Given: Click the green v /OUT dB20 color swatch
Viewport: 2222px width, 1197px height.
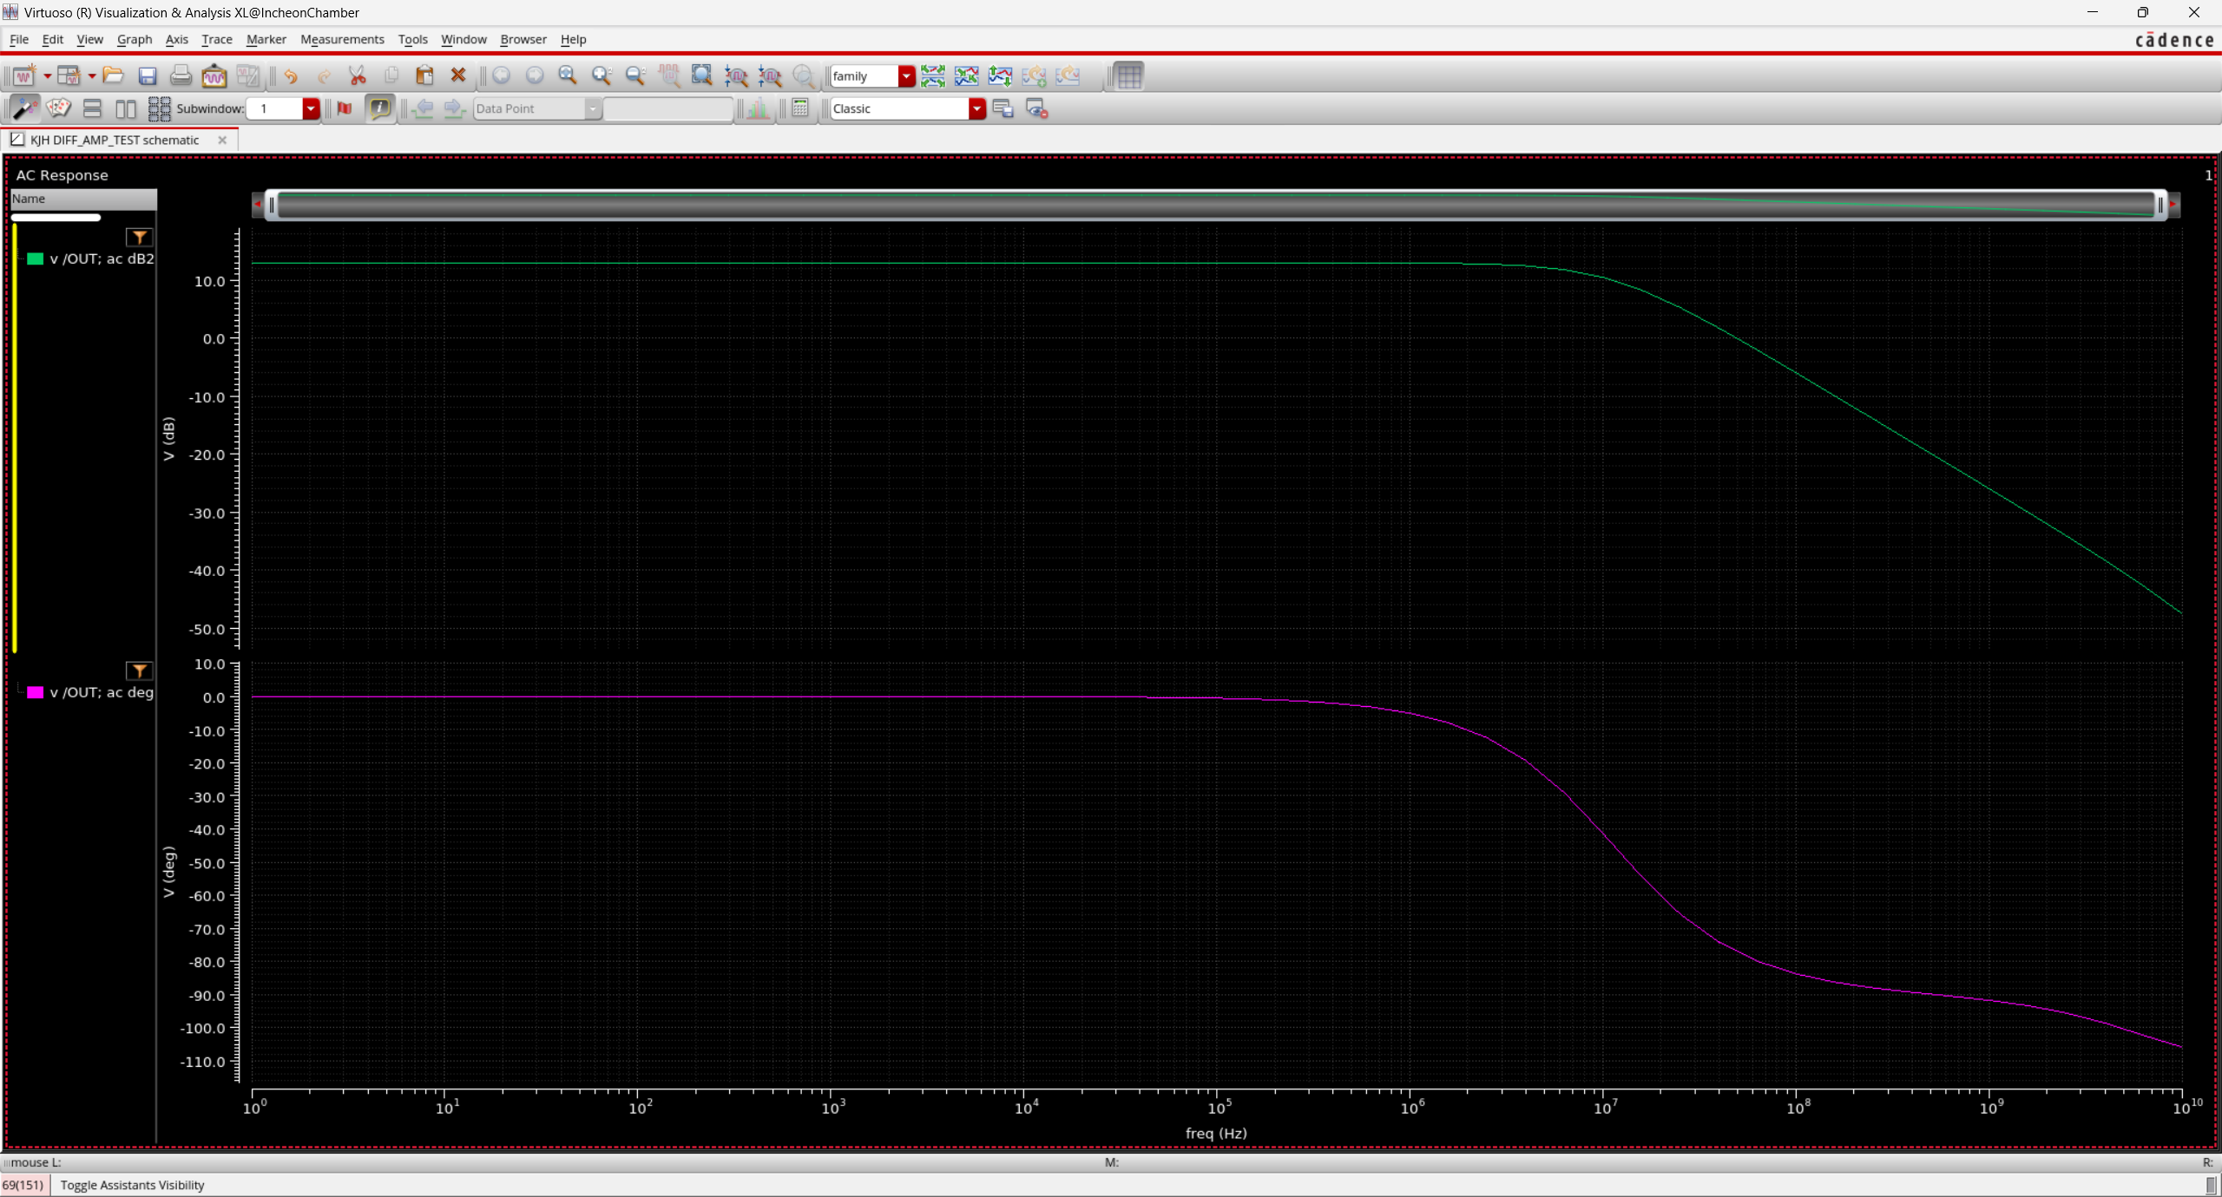Looking at the screenshot, I should (x=36, y=258).
